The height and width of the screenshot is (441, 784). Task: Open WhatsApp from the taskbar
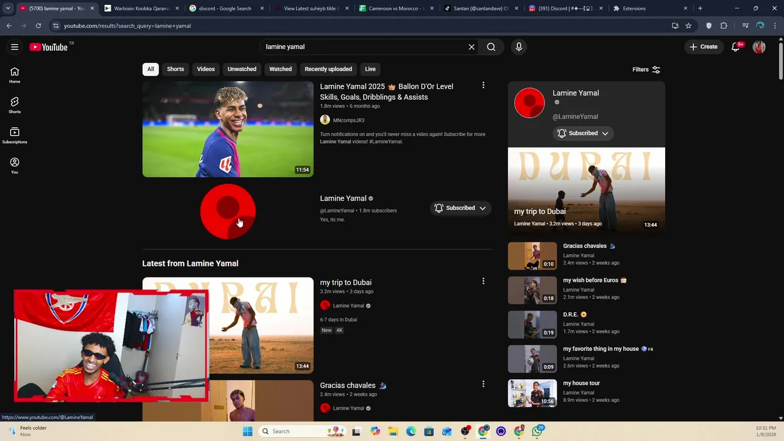tap(537, 431)
